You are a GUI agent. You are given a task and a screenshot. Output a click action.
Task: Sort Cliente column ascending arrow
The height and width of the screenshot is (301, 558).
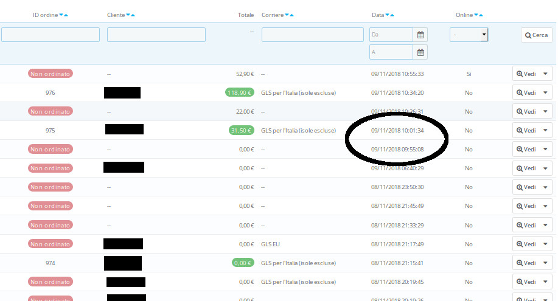pos(133,15)
